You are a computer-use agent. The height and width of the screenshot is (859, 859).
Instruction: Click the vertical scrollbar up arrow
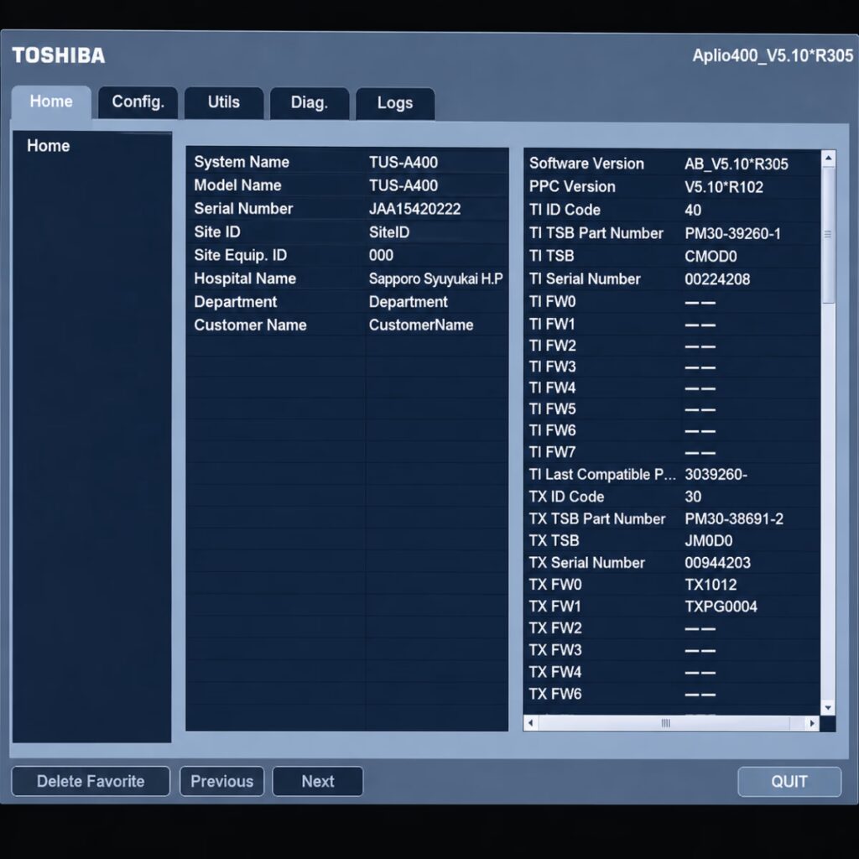coord(828,159)
